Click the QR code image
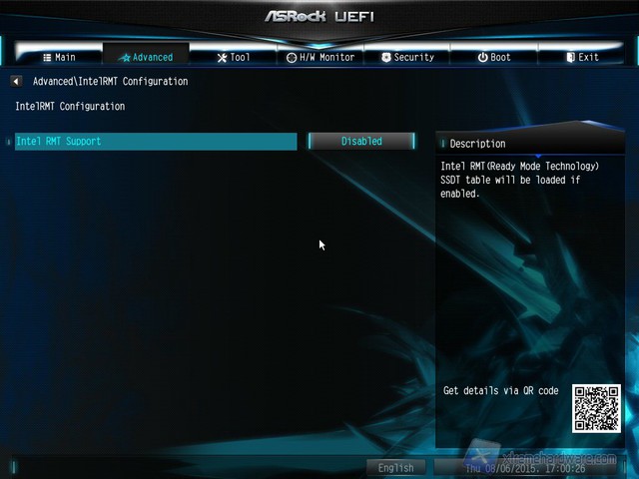Image resolution: width=639 pixels, height=479 pixels. click(x=596, y=408)
